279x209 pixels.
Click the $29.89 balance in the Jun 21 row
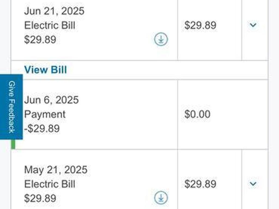click(x=200, y=26)
